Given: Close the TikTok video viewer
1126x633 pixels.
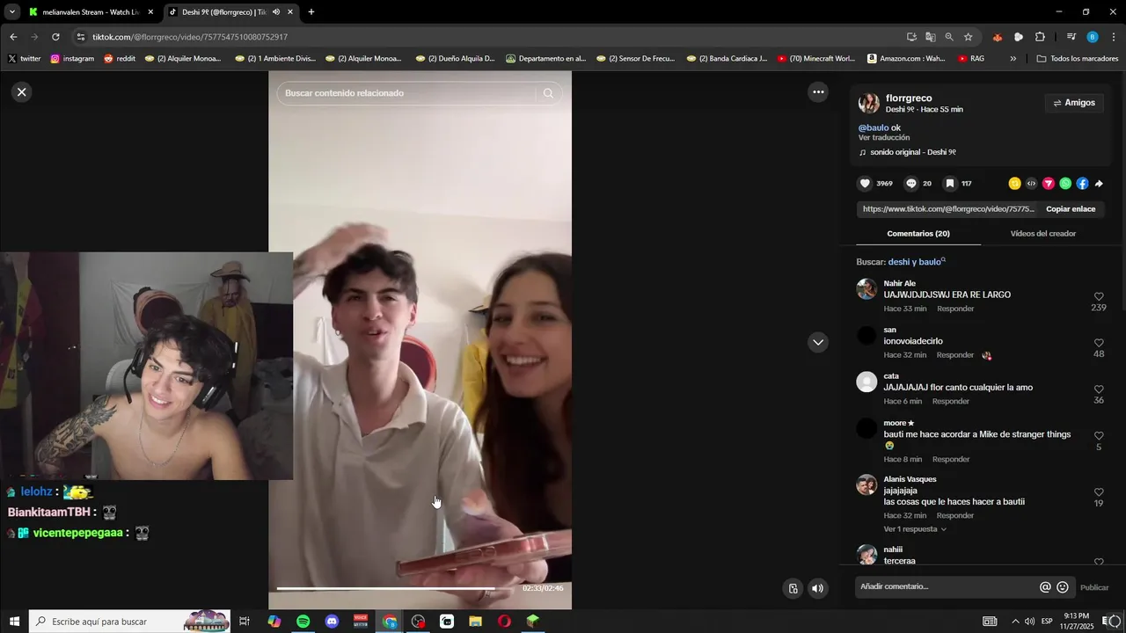Looking at the screenshot, I should (x=22, y=91).
